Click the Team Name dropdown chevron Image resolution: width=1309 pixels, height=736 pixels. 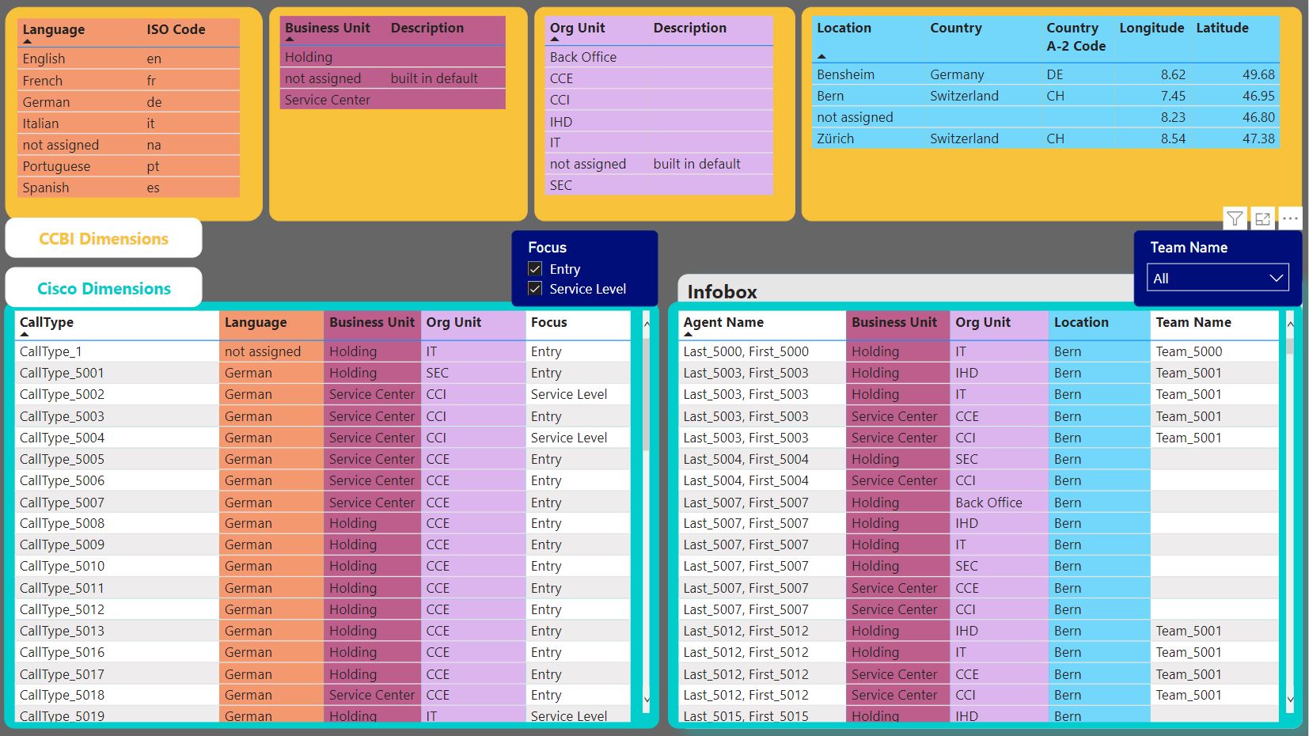click(x=1276, y=278)
